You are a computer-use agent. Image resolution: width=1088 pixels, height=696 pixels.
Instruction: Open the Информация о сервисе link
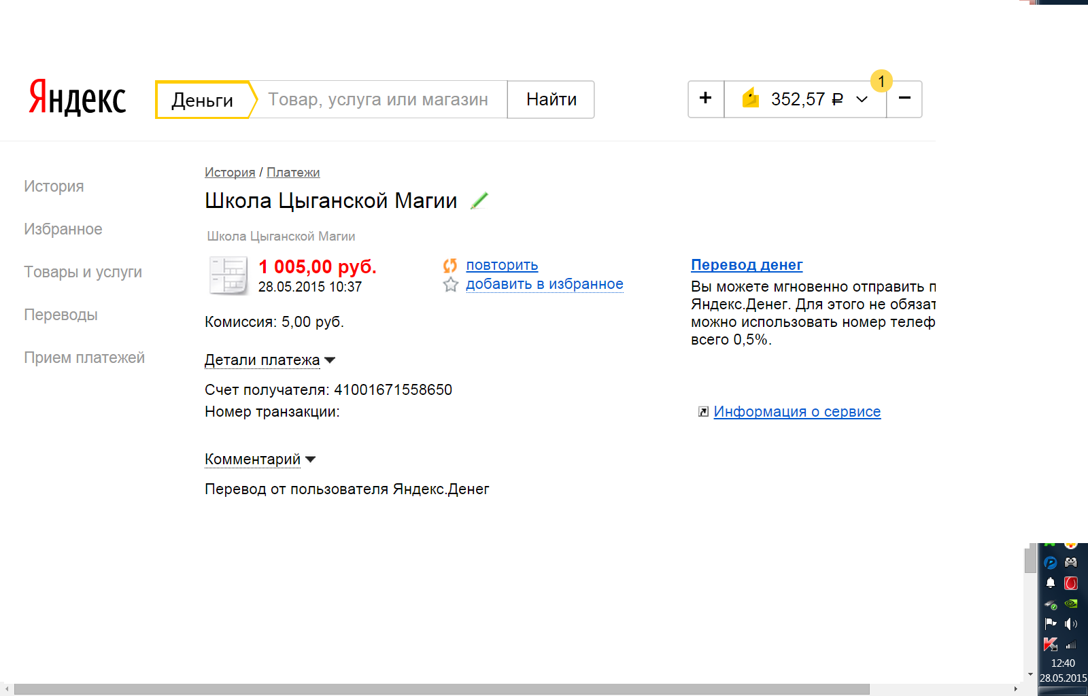797,412
